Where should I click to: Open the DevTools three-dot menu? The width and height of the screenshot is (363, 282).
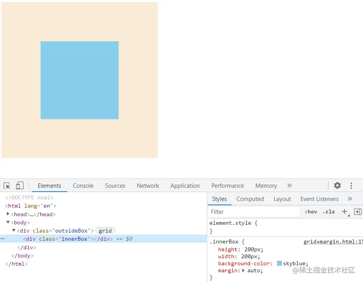(x=351, y=186)
